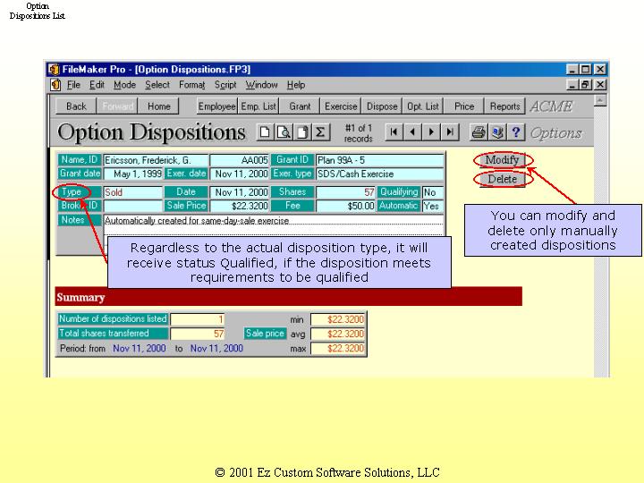This screenshot has width=644, height=483.
Task: Open the Script menu
Action: [225, 85]
